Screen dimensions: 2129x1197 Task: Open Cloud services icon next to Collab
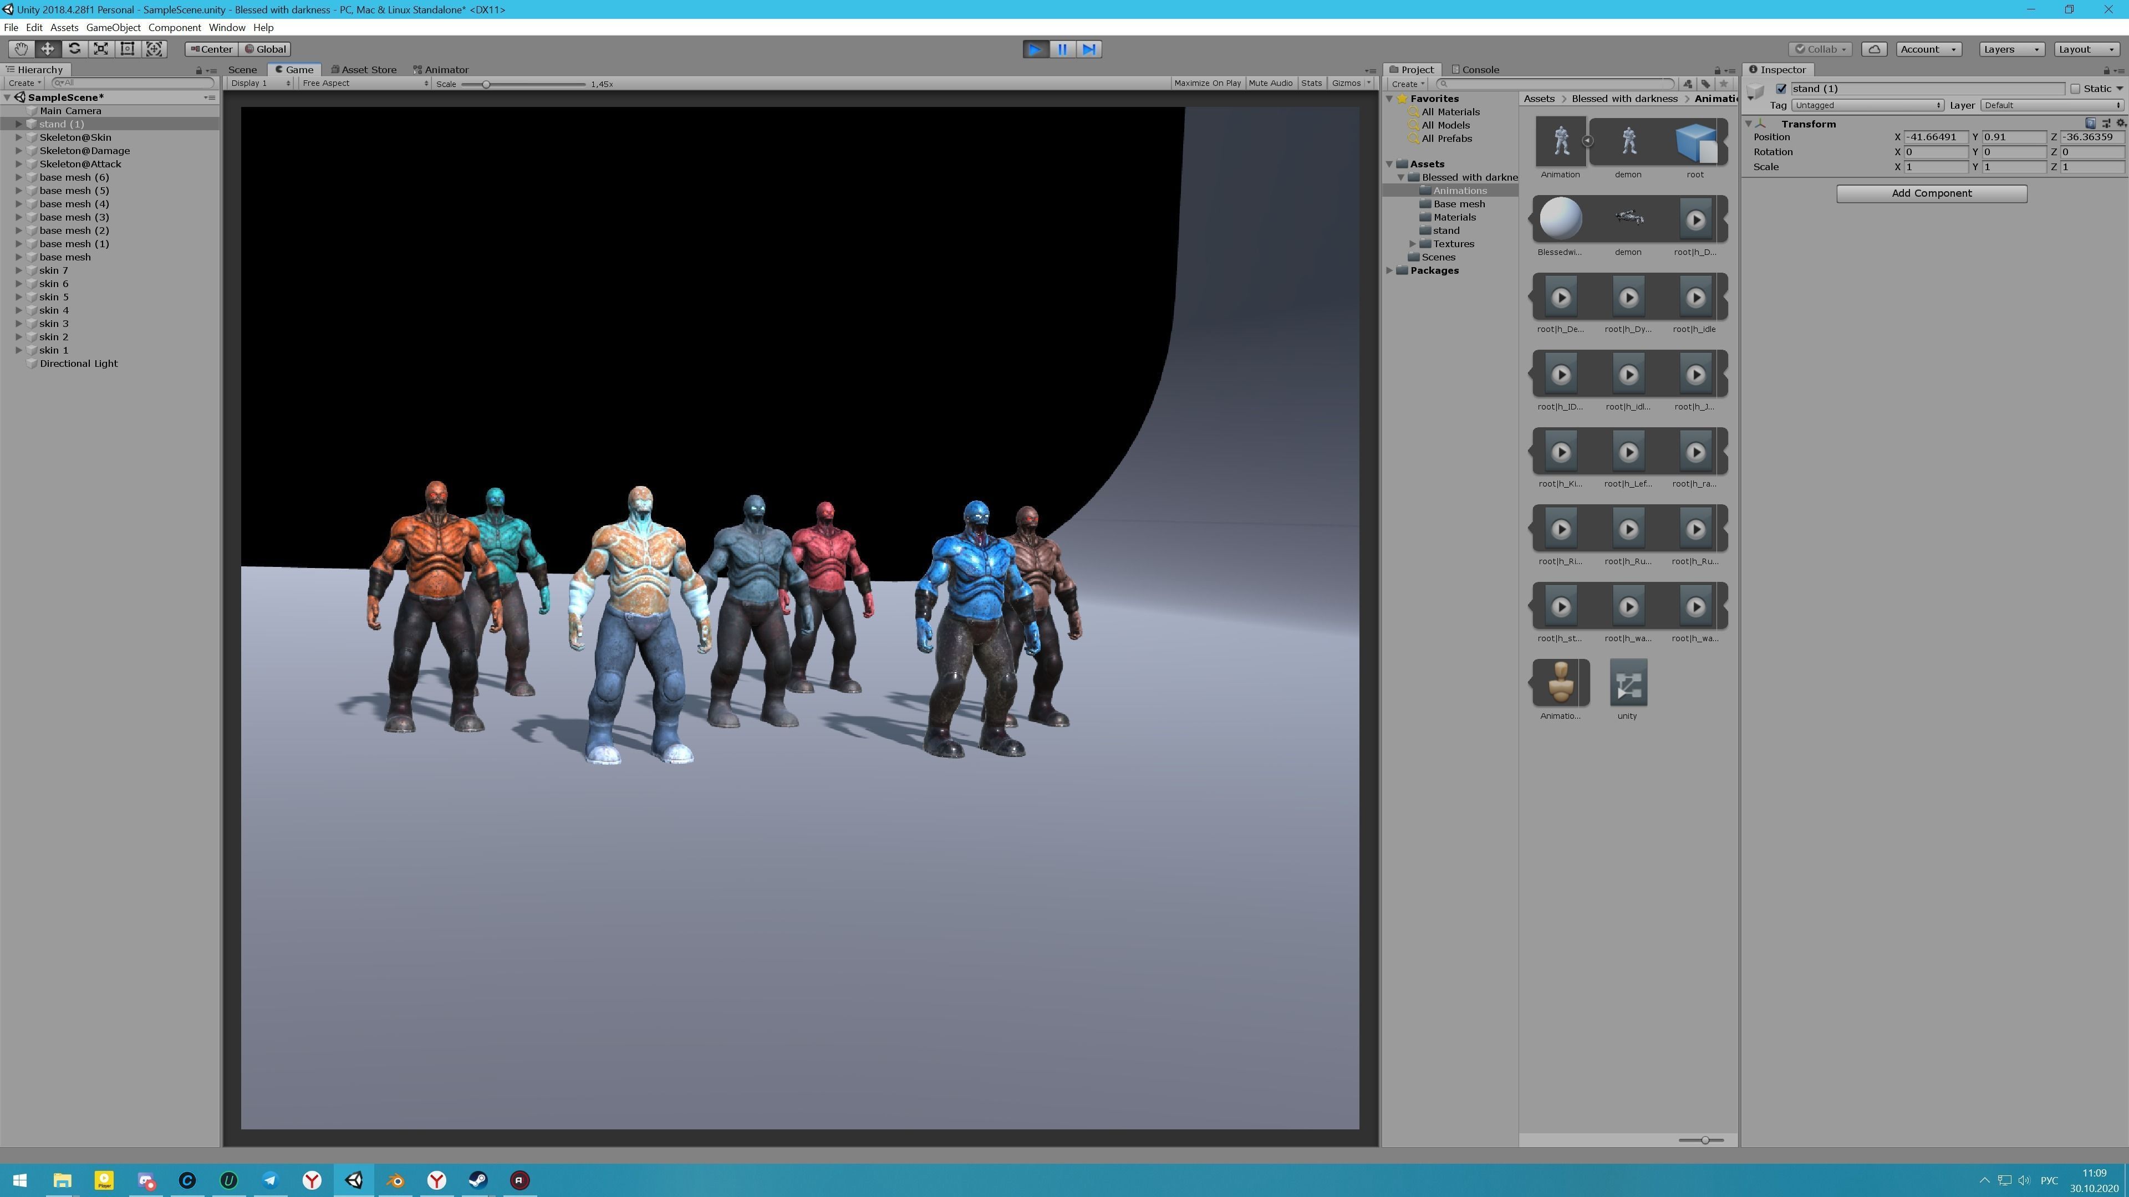(1873, 49)
